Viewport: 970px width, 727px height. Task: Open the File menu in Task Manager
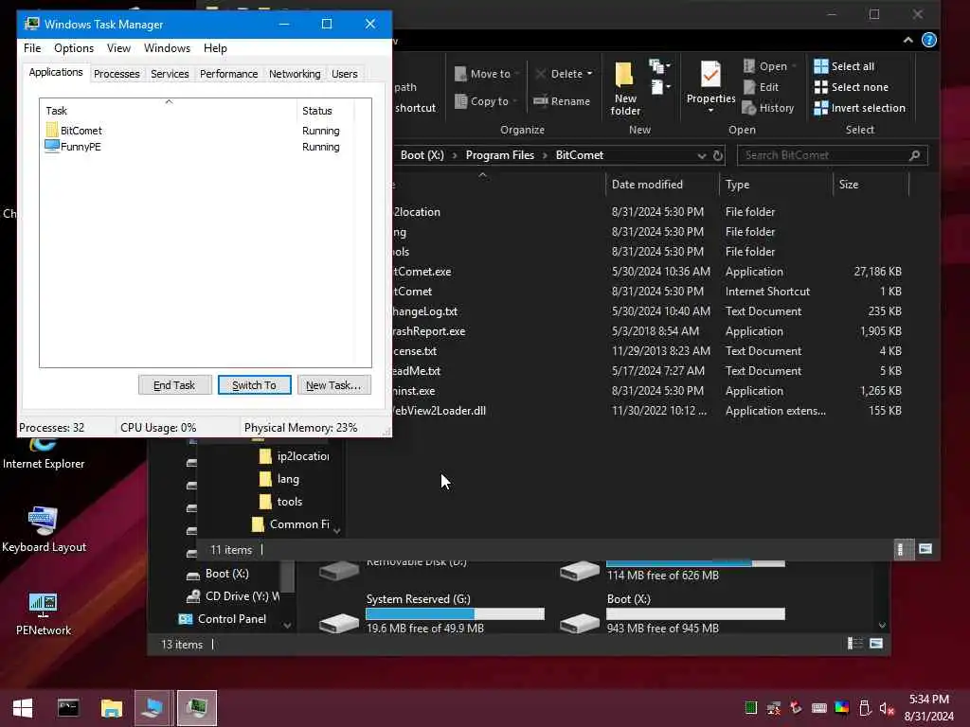pyautogui.click(x=32, y=48)
